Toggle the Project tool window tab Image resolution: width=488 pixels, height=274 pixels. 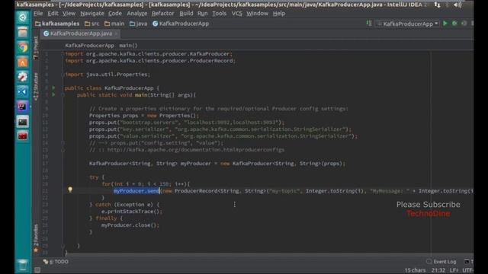[36, 47]
